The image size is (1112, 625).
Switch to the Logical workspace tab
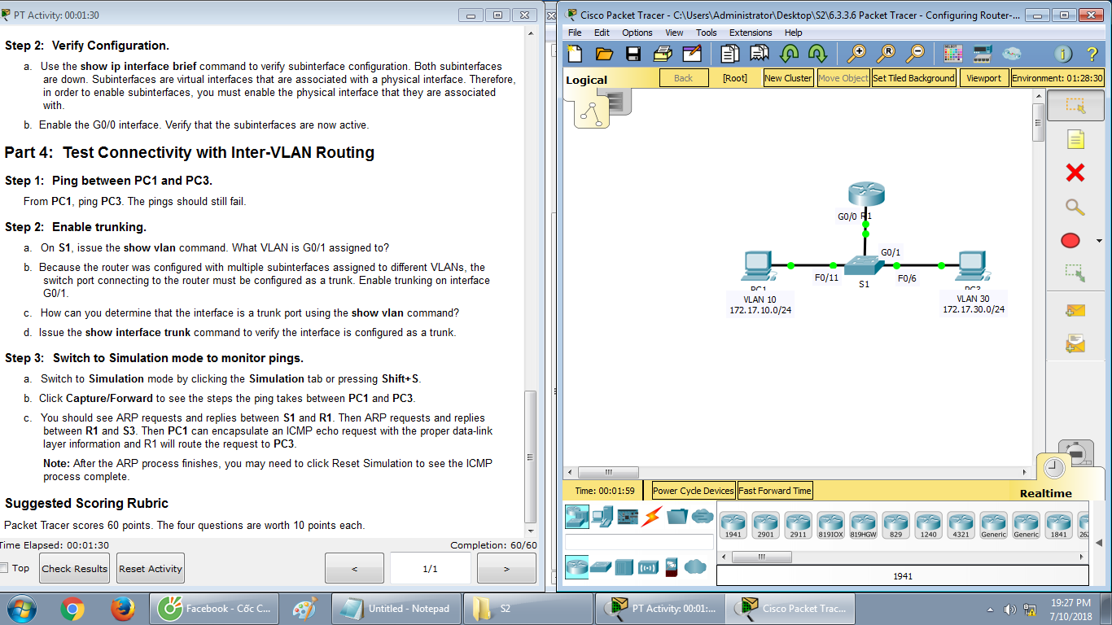587,80
